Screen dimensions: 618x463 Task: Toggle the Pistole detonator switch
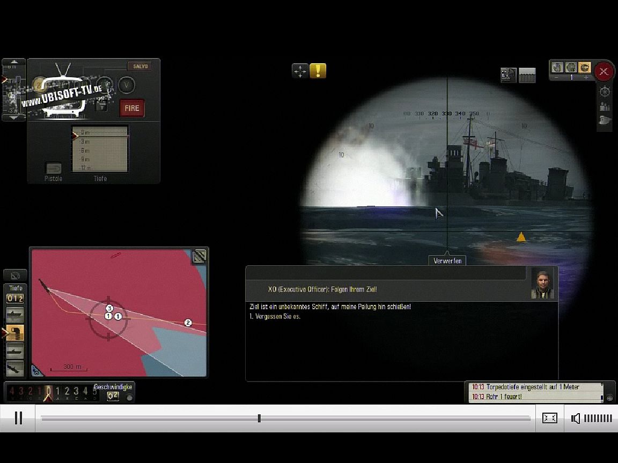(53, 168)
